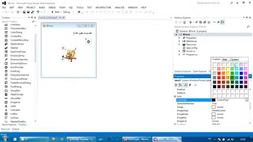Open the PROJECT menu
Screen dimensions: 253x142
31,7
